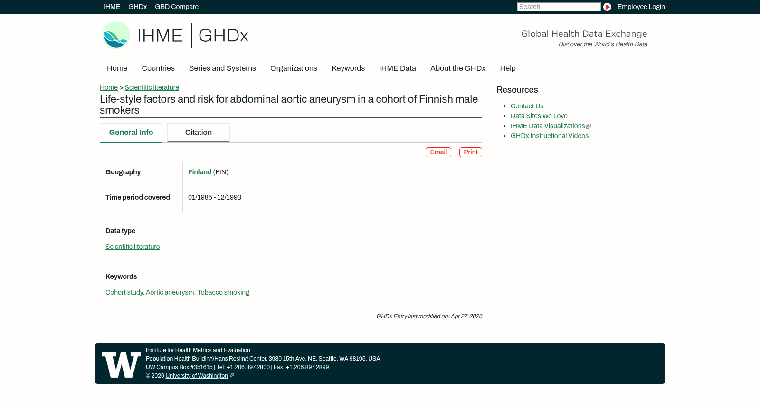Select the General Info tab
The width and height of the screenshot is (760, 409).
(x=131, y=133)
